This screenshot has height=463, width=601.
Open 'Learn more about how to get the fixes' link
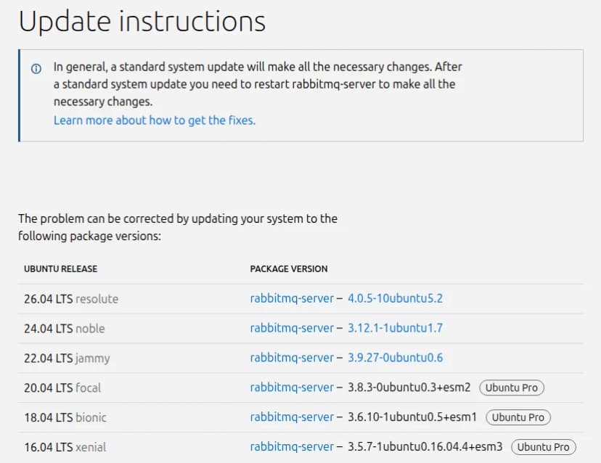155,120
